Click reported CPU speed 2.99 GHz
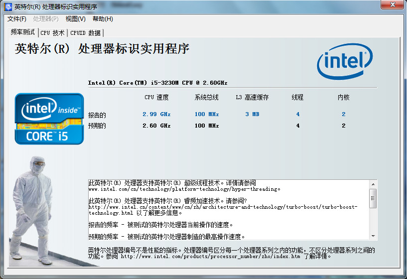This screenshot has height=279, width=407. [156, 114]
